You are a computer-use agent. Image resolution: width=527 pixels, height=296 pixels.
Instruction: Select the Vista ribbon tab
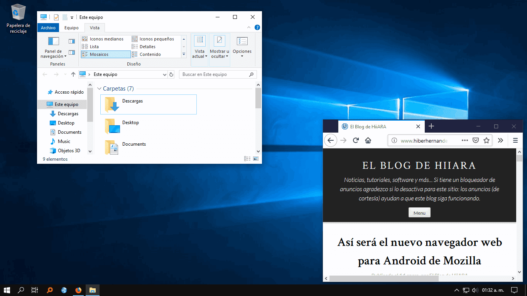tap(95, 28)
